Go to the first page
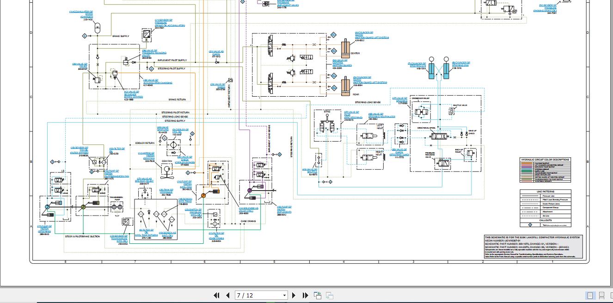This screenshot has height=303, width=613. click(216, 295)
